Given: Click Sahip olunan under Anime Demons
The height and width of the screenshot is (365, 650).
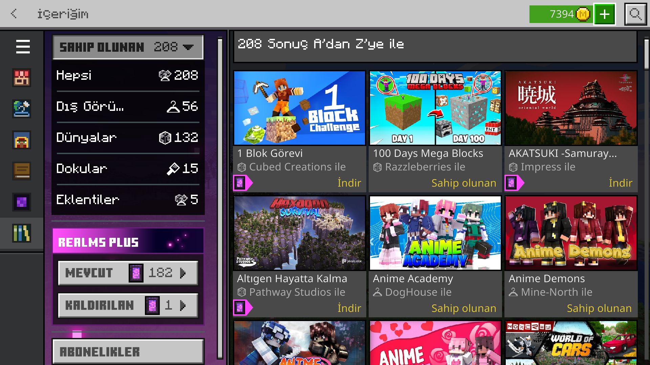Looking at the screenshot, I should coord(599,308).
